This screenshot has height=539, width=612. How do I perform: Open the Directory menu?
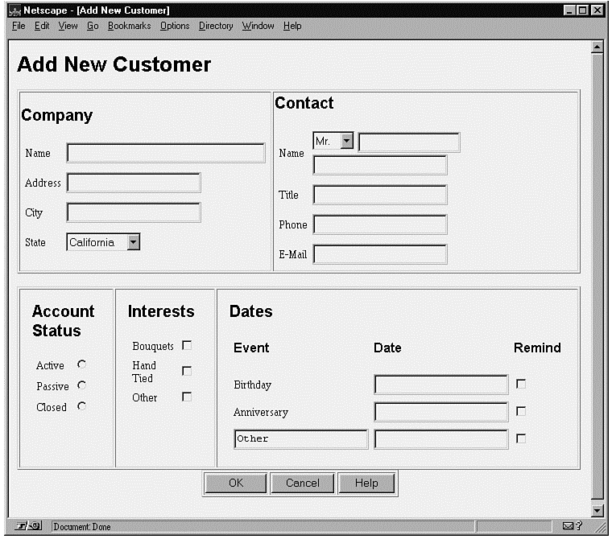click(215, 26)
